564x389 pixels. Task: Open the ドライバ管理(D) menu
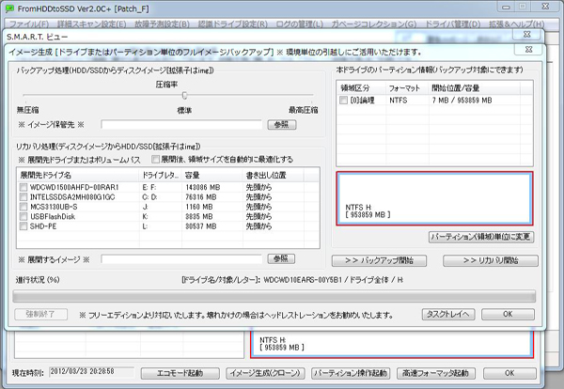pyautogui.click(x=453, y=24)
